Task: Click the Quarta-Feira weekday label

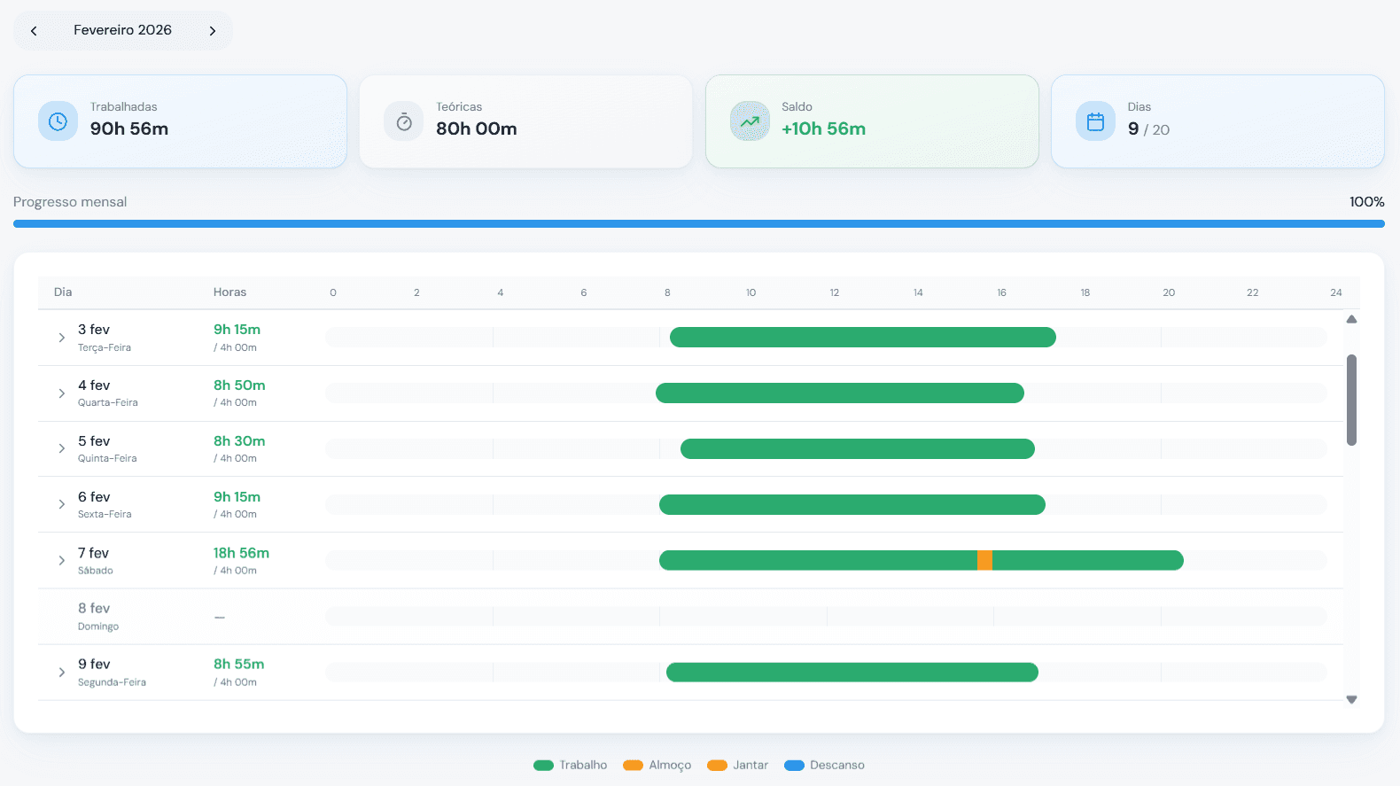Action: 108,402
